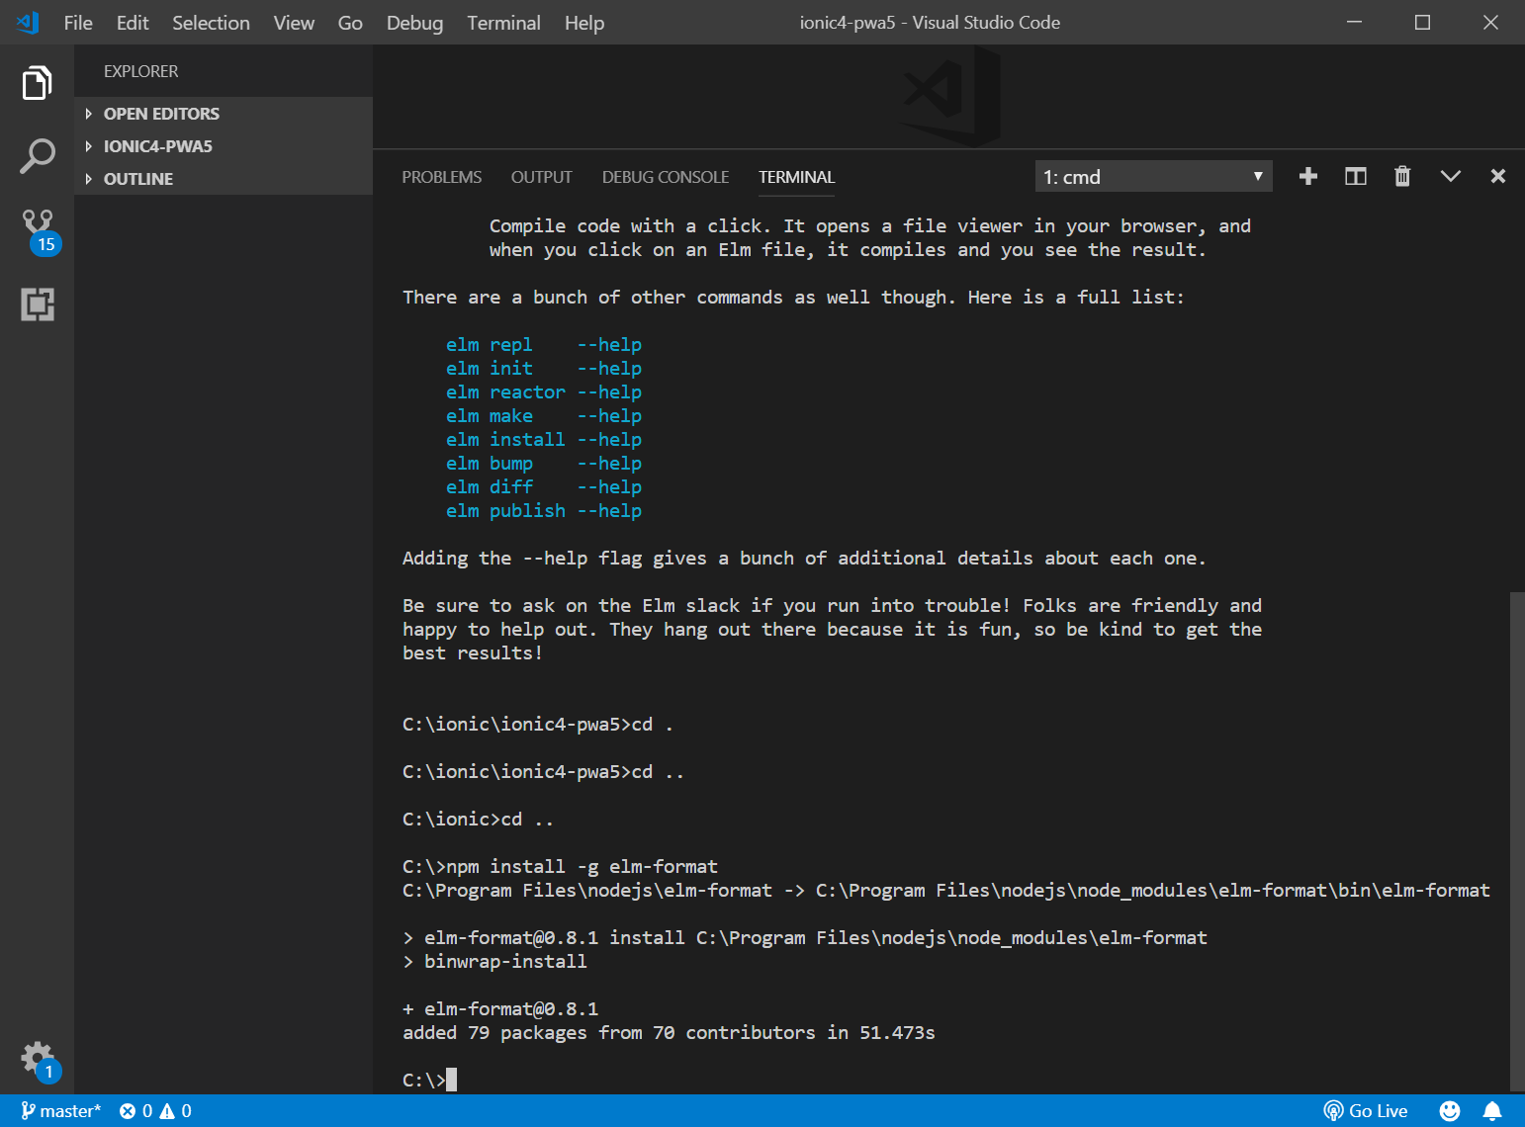The width and height of the screenshot is (1525, 1127).
Task: Click the master* git branch indicator
Action: (61, 1111)
